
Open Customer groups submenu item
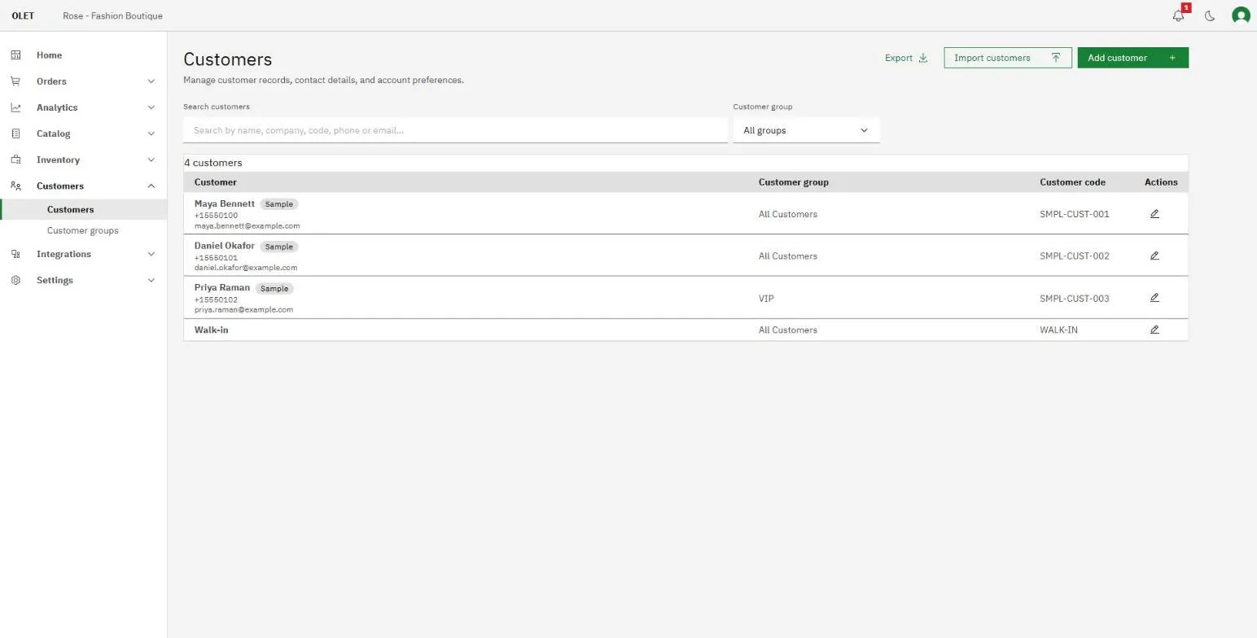tap(82, 230)
